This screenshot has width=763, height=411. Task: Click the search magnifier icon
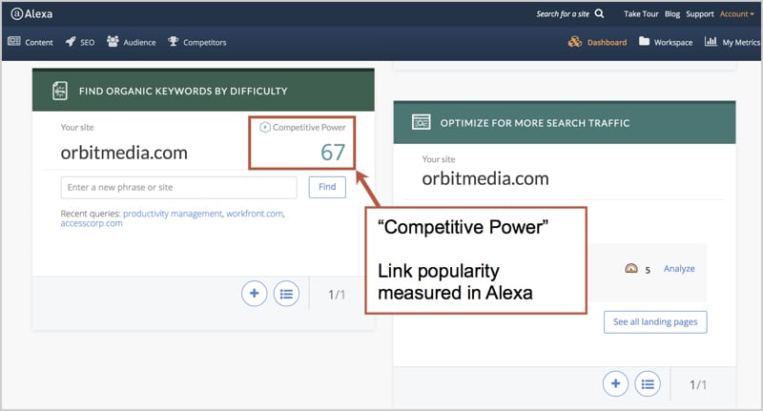[x=600, y=13]
